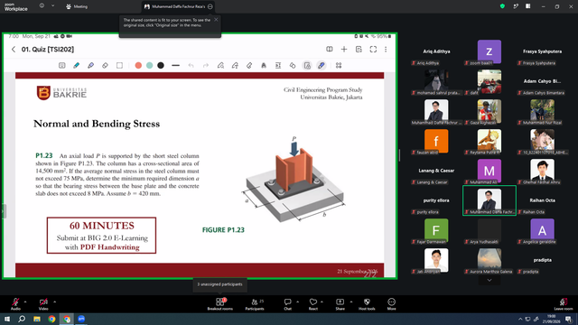Undo last stroke
This screenshot has height=325, width=578.
pyautogui.click(x=191, y=66)
